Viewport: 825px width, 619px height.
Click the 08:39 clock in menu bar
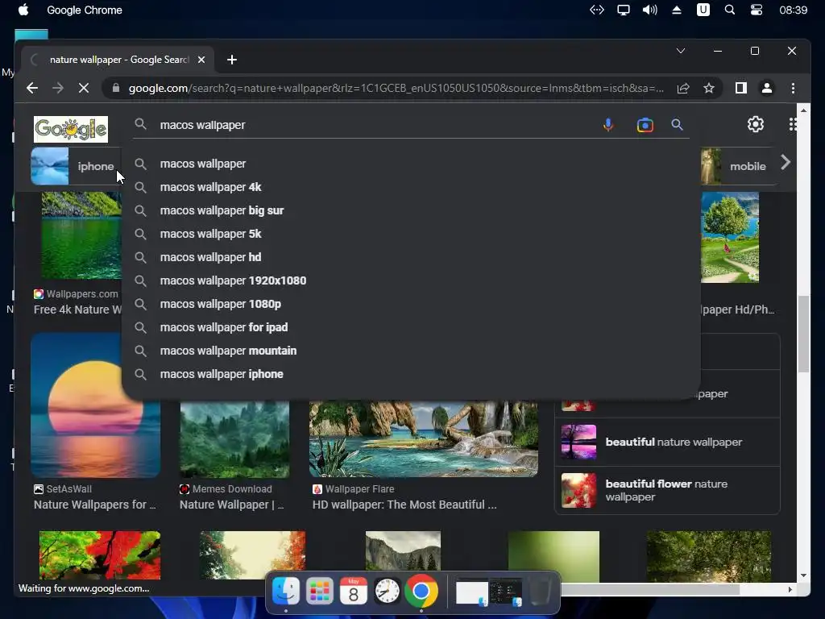793,10
